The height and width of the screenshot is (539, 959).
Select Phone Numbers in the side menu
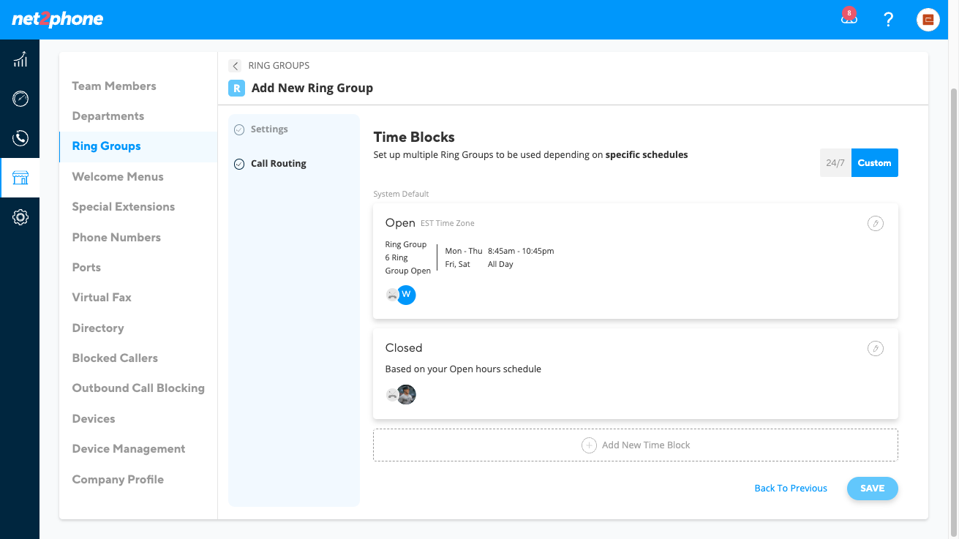coord(116,237)
